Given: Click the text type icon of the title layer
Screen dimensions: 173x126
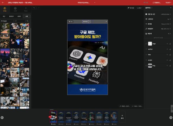Looking at the screenshot, I should [146, 55].
